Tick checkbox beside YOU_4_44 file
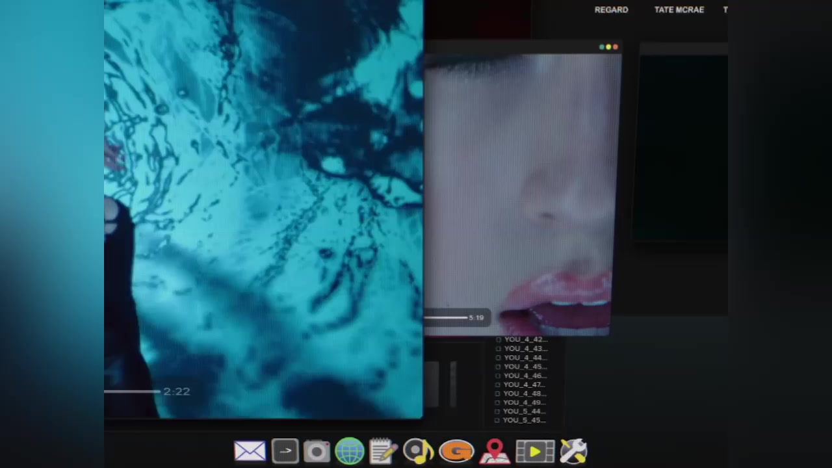 pos(499,357)
